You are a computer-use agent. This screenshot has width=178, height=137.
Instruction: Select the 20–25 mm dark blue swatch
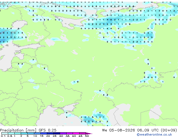(x=50, y=133)
